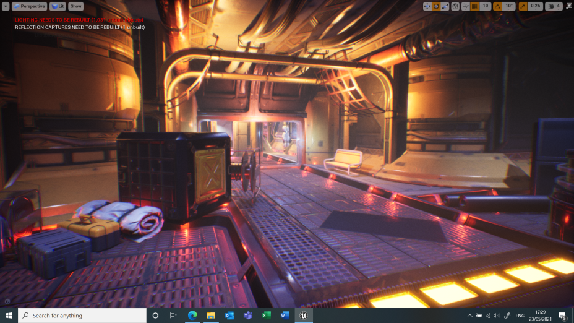Switch to Unreal Engine taskbar icon
Screen dimensions: 574x323
304,316
